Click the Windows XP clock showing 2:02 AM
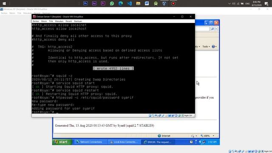272x153 pixels. (x=212, y=142)
